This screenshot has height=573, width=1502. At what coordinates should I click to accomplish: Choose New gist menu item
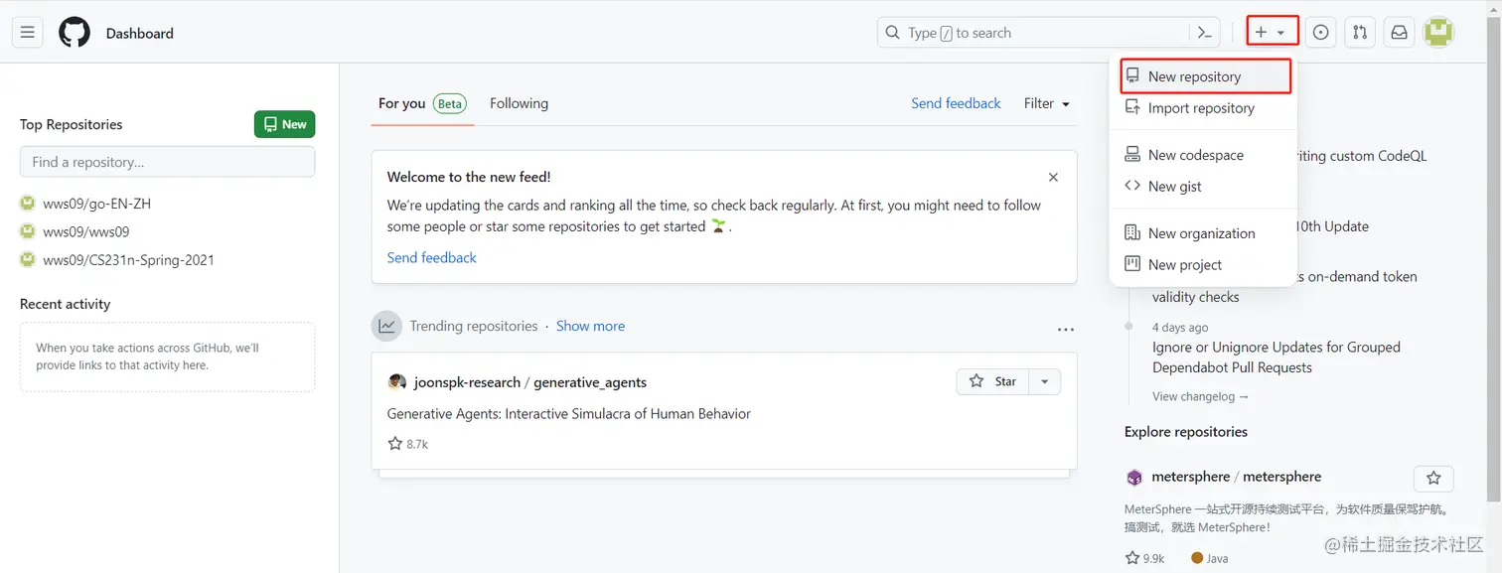point(1174,187)
